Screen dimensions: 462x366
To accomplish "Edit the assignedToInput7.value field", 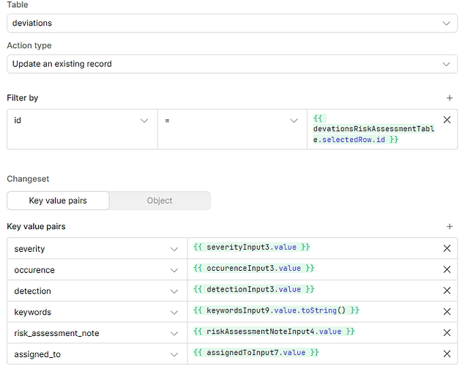I will coord(314,354).
